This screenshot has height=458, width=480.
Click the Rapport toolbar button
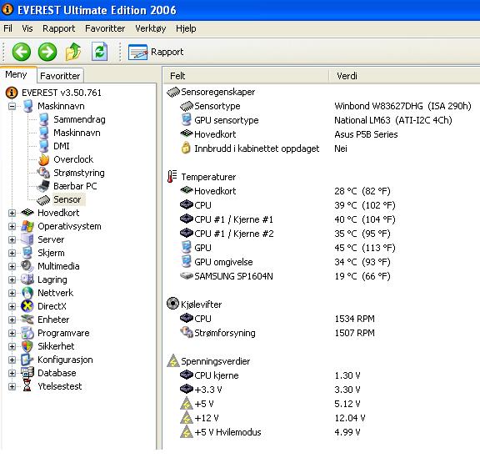coord(156,52)
